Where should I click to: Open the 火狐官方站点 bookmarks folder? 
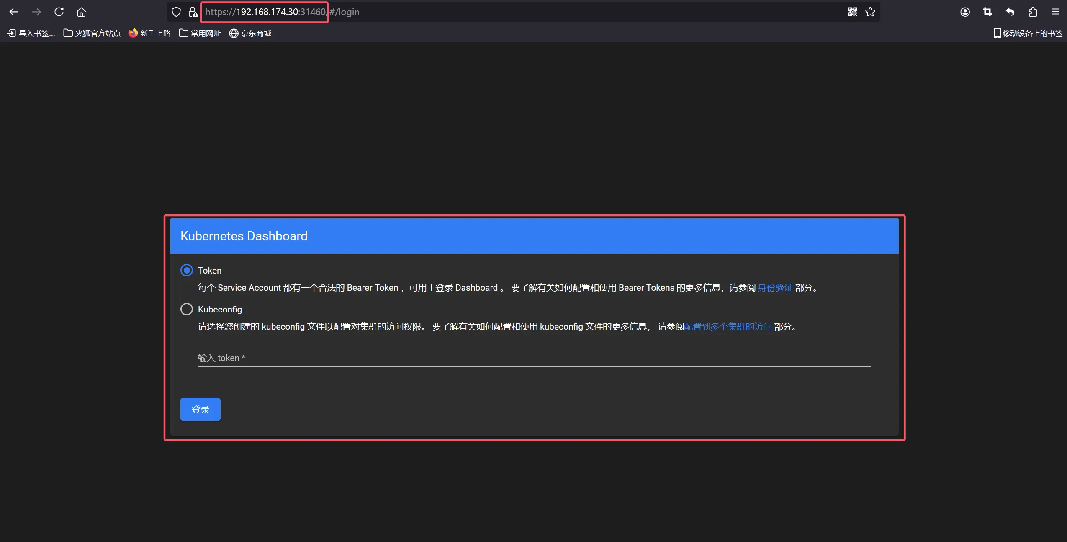click(92, 33)
